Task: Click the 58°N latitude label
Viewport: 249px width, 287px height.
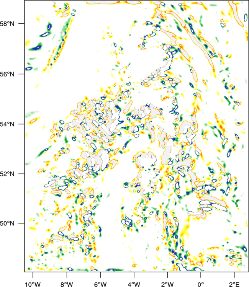Action: 7,24
